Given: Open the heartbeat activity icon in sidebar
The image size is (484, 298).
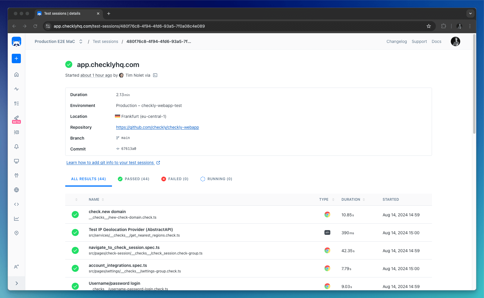Looking at the screenshot, I should pos(16,89).
